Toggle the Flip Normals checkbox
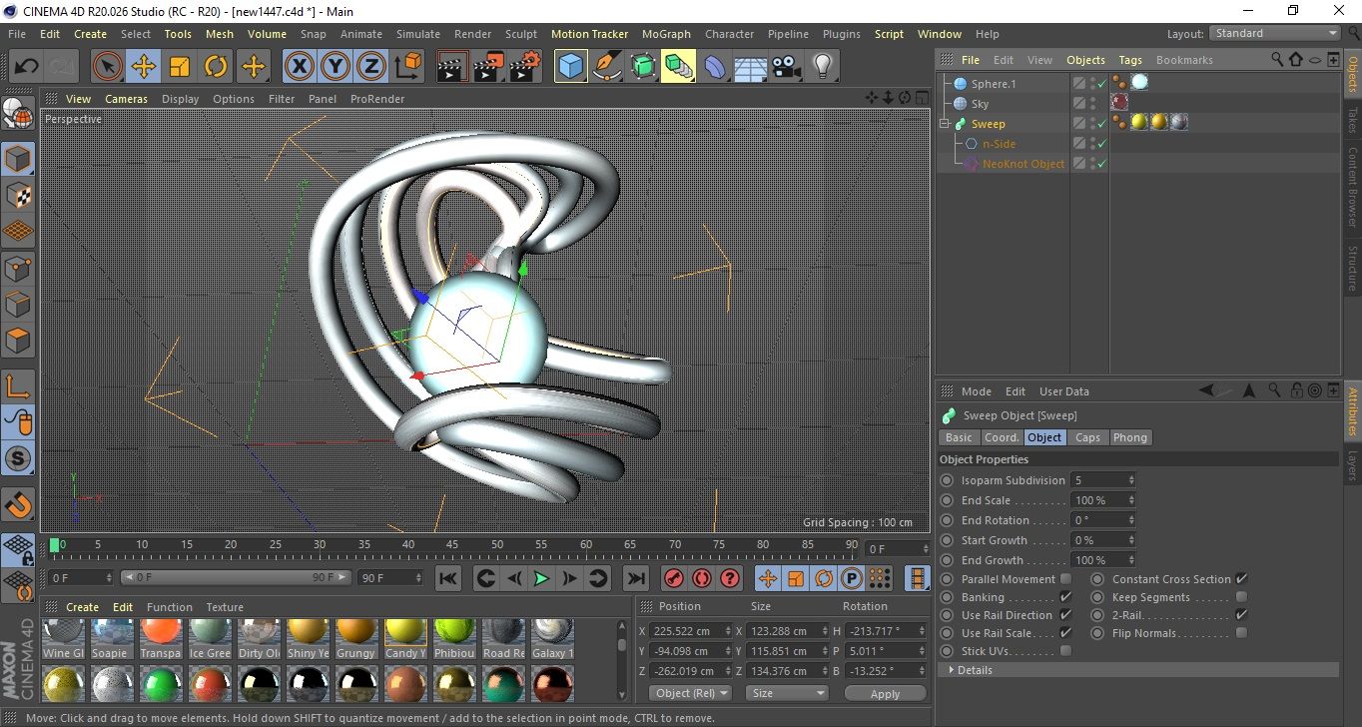The width and height of the screenshot is (1362, 727). (1241, 633)
